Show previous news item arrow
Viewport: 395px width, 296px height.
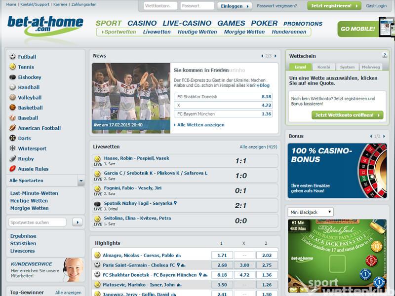click(x=262, y=56)
